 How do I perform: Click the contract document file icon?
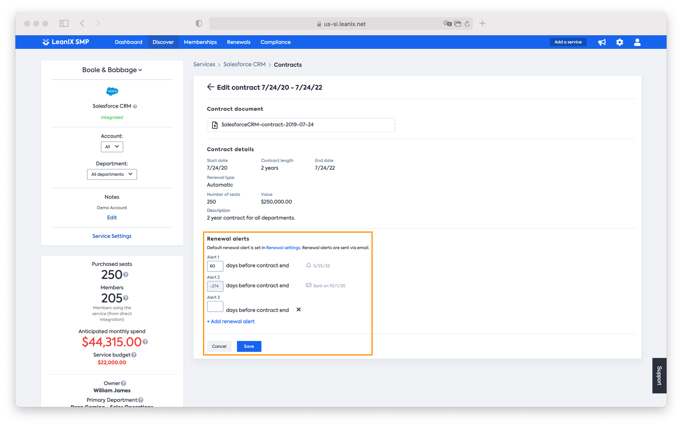coord(215,125)
